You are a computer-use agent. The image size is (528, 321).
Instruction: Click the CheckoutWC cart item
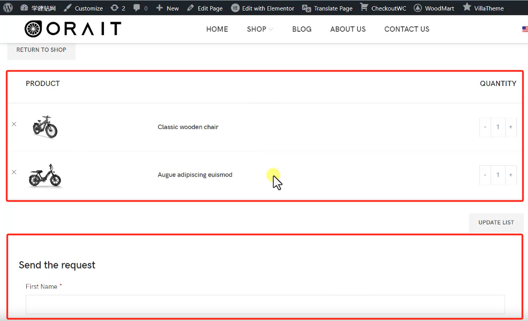383,8
